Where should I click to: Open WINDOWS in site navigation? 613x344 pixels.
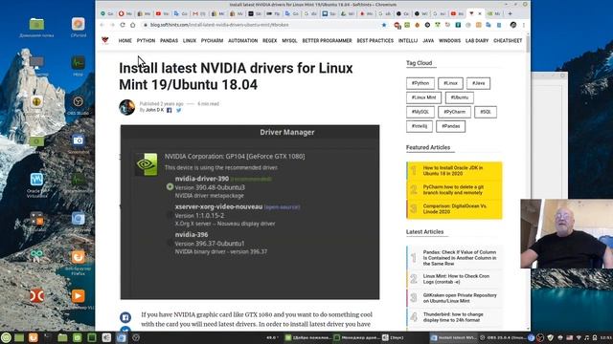(x=449, y=40)
